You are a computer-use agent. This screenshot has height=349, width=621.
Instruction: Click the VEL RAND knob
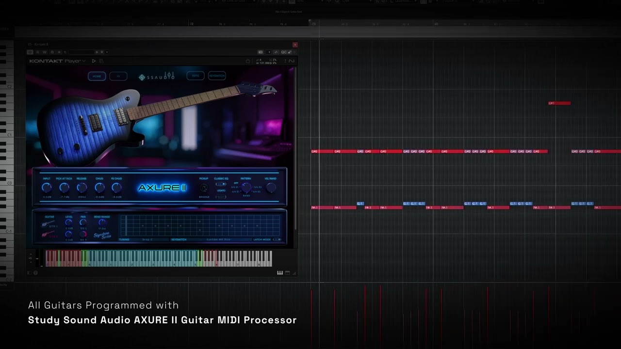coord(271,188)
